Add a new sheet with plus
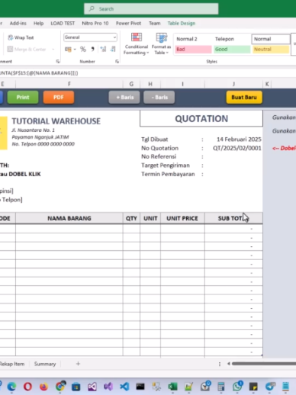This screenshot has height=395, width=296. click(78, 364)
